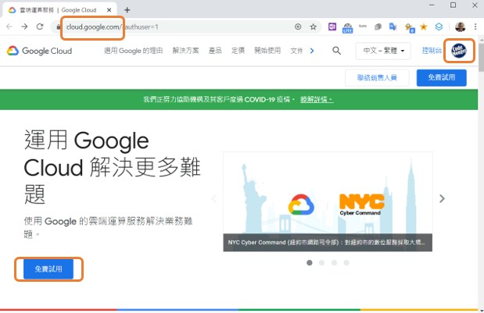
Task: Open the Google Translate extension icon
Action: [x=393, y=27]
